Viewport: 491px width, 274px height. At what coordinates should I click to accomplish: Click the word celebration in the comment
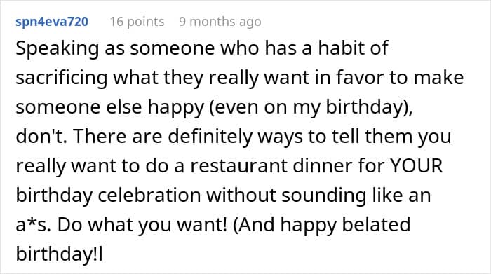pyautogui.click(x=149, y=196)
